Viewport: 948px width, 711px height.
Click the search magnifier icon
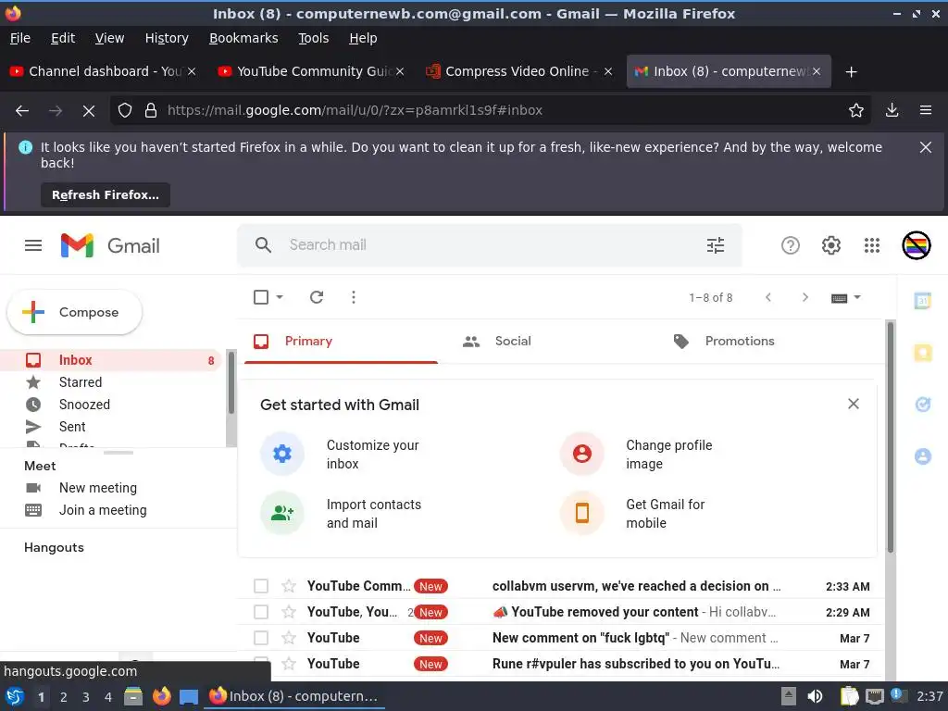point(263,244)
